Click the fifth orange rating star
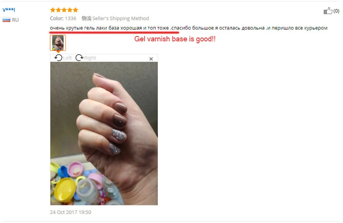The width and height of the screenshot is (343, 223). click(76, 10)
